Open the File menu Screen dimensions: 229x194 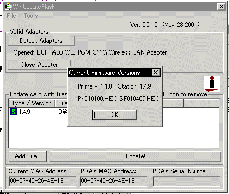click(11, 16)
